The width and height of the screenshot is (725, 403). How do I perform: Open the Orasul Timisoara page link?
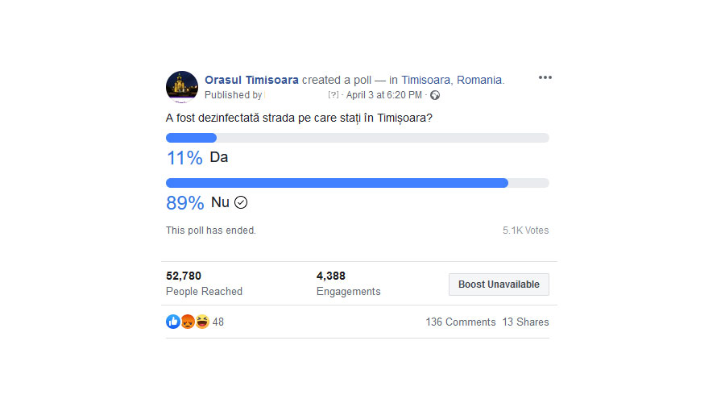pos(251,80)
